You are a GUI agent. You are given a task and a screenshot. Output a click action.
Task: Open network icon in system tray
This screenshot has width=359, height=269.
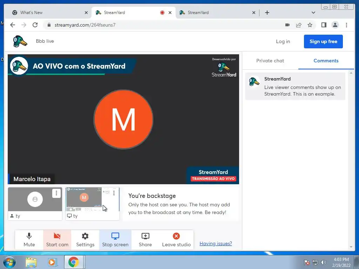315,262
